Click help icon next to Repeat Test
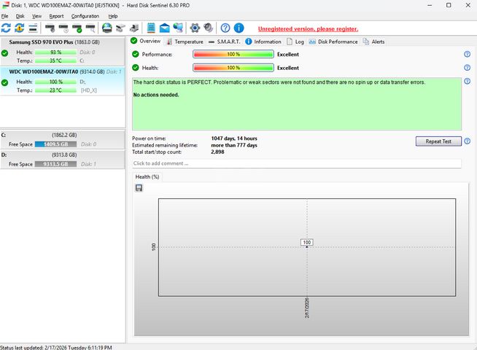477x350 pixels. click(467, 141)
